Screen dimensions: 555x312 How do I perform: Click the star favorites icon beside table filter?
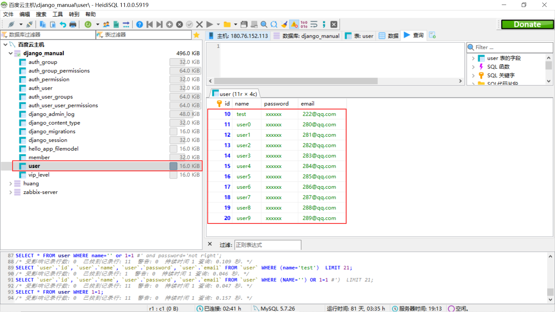[x=197, y=35]
